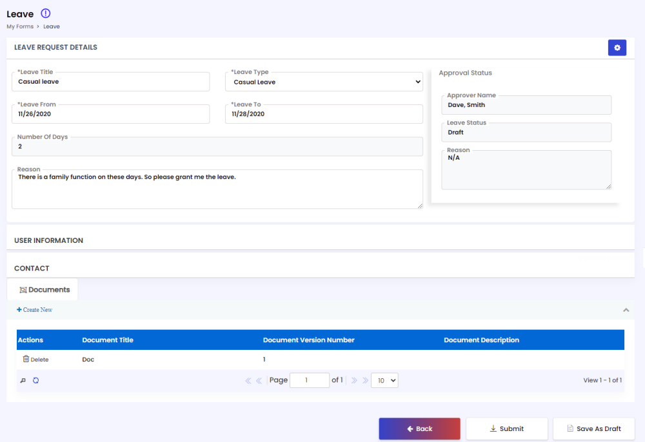This screenshot has width=645, height=442.
Task: Click the Save As Draft button
Action: 593,428
